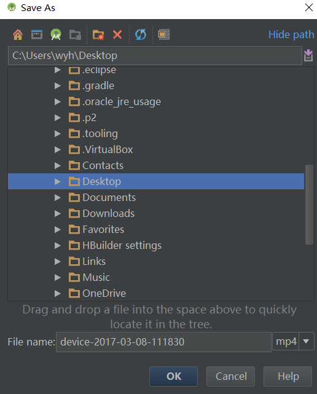Refresh the file tree
317x394 pixels.
click(x=141, y=34)
